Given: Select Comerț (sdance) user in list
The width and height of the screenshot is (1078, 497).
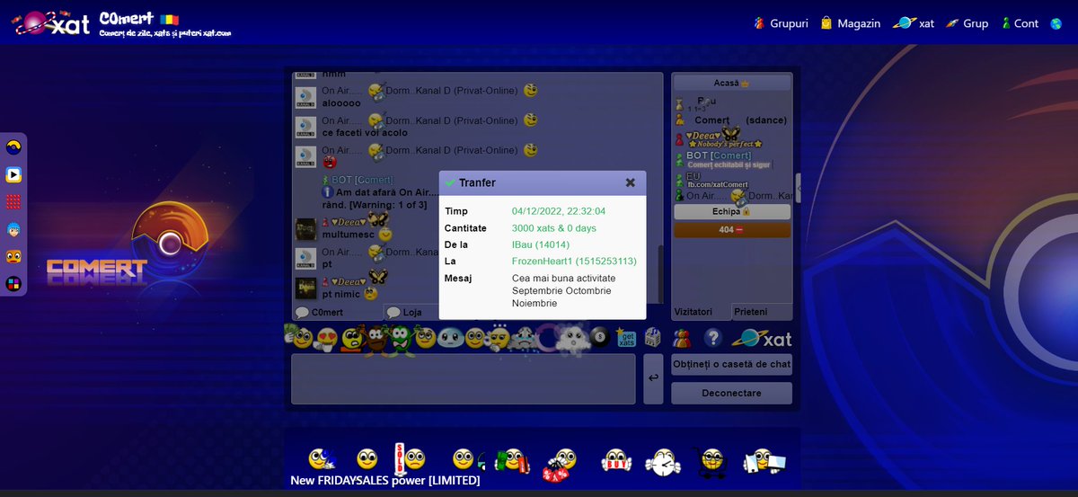Looking at the screenshot, I should tap(731, 120).
